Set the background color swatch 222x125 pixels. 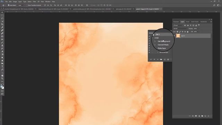(3, 88)
